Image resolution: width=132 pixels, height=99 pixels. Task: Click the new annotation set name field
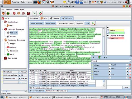pos(114,87)
